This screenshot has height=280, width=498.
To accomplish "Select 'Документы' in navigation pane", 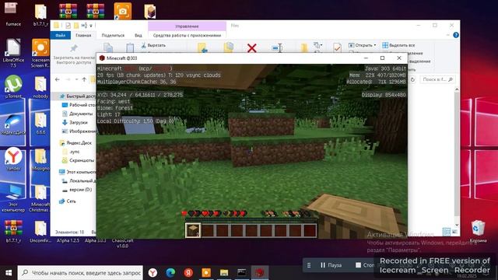I will (78, 114).
